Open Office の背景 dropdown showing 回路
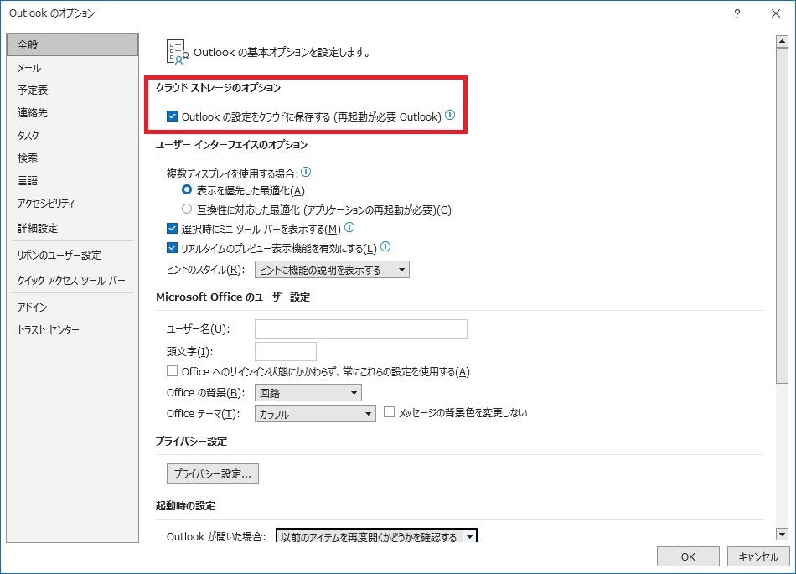Image resolution: width=796 pixels, height=574 pixels. [308, 393]
